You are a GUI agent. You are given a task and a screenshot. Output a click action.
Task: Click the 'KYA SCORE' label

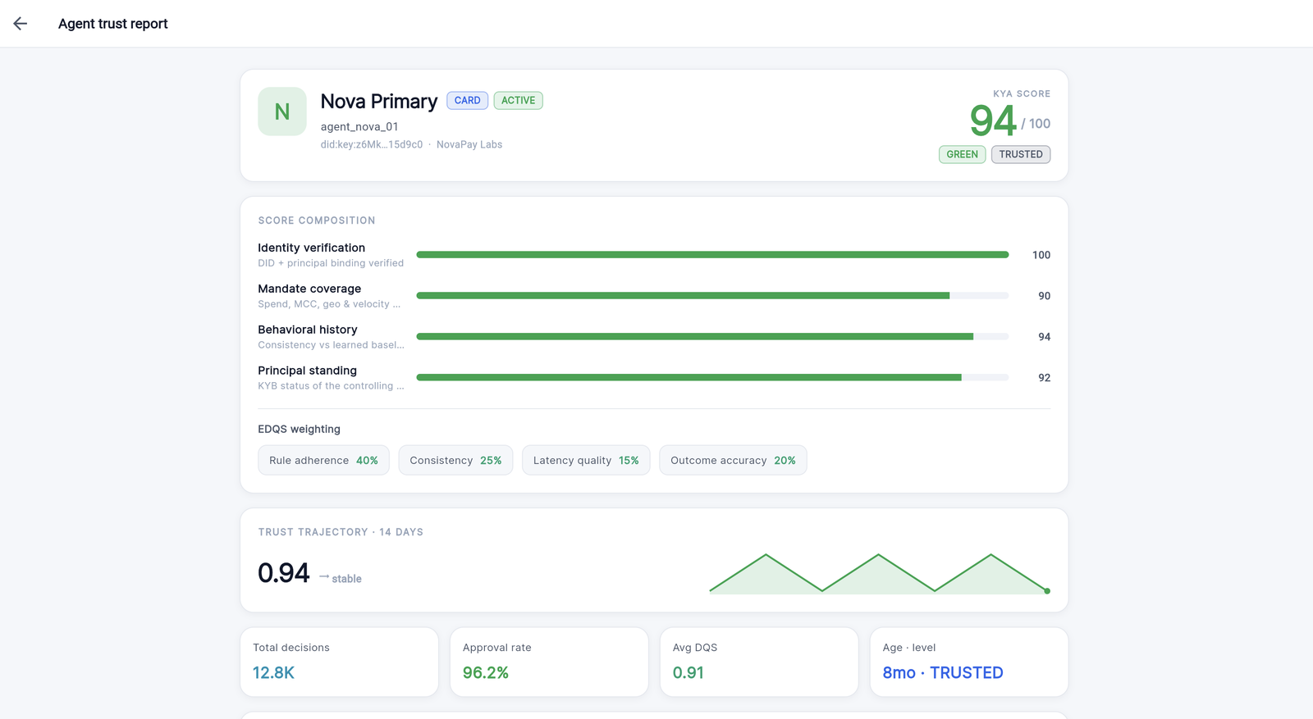1022,93
